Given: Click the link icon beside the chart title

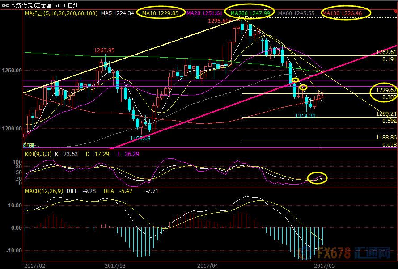Looking at the screenshot, I should [5, 5].
